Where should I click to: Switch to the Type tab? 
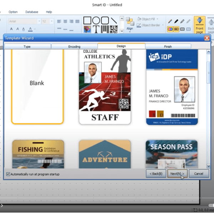[x=27, y=46]
